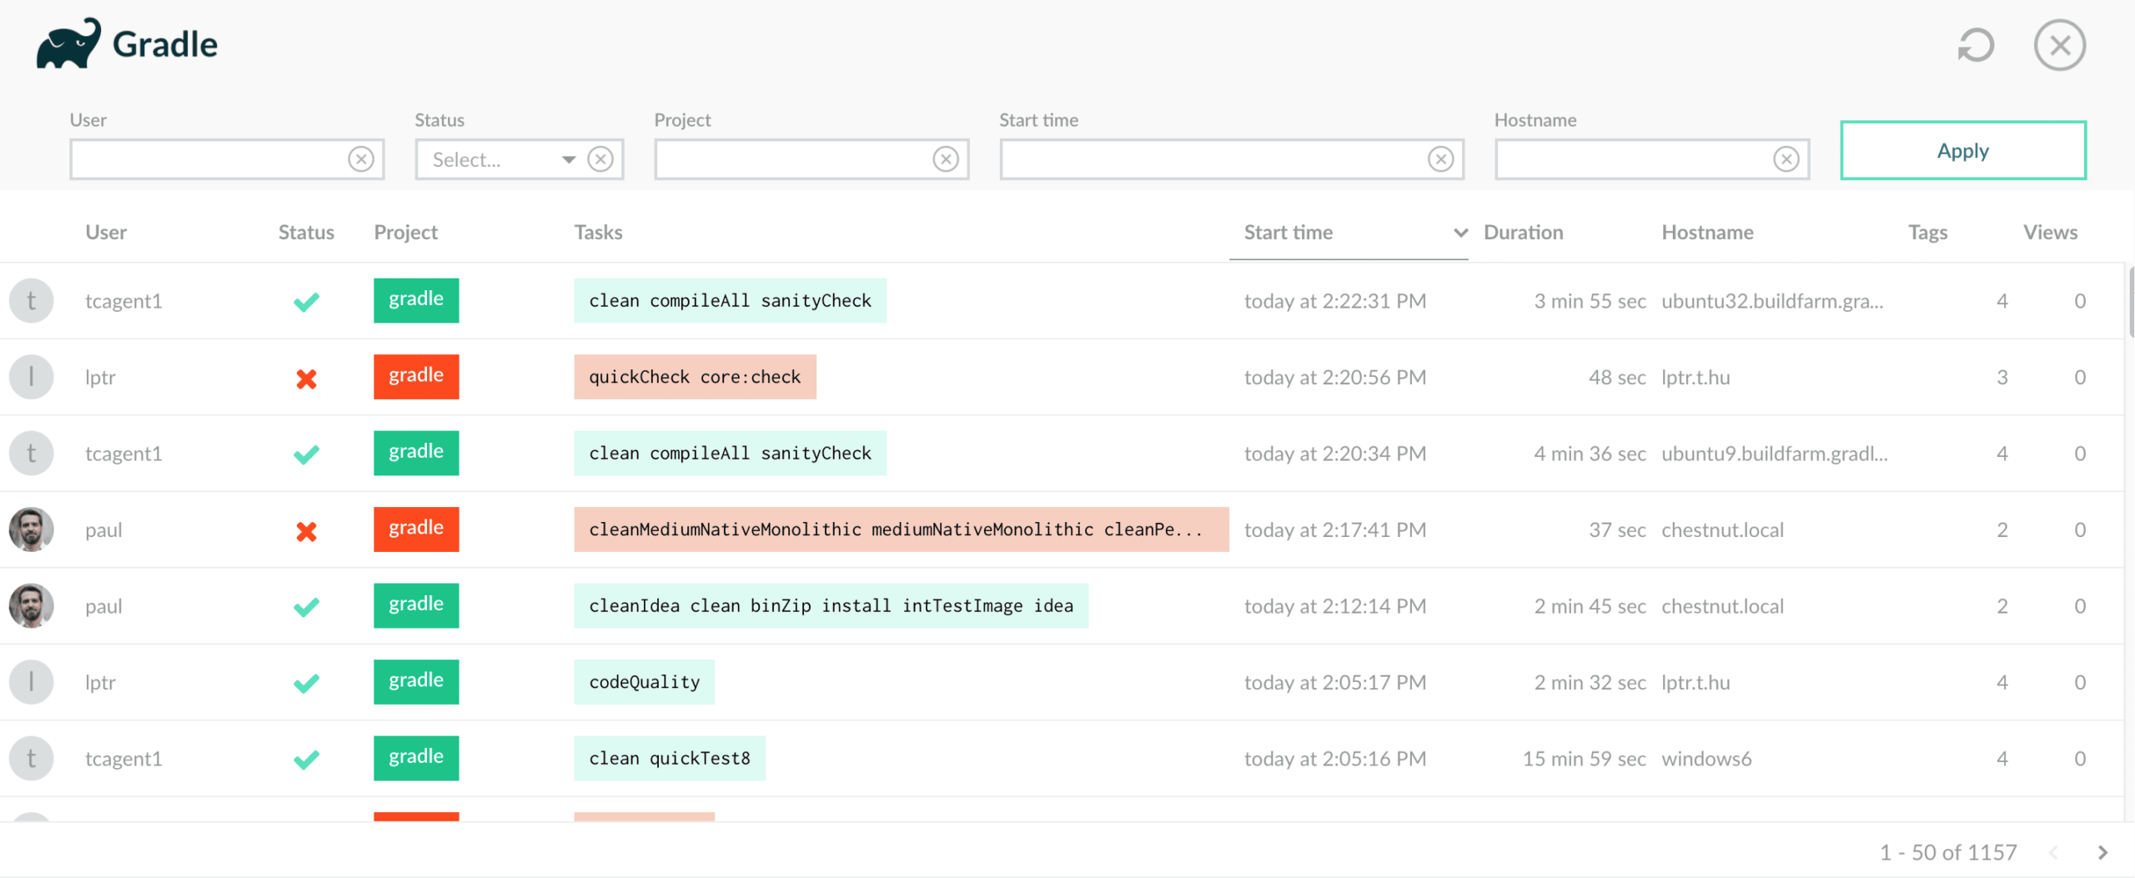Click the green gradle tag for codeQuality build
2135x878 pixels.
click(415, 681)
